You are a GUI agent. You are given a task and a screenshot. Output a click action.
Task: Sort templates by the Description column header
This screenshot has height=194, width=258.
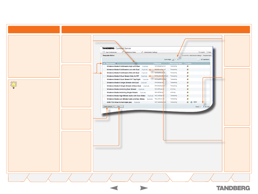click(x=111, y=63)
